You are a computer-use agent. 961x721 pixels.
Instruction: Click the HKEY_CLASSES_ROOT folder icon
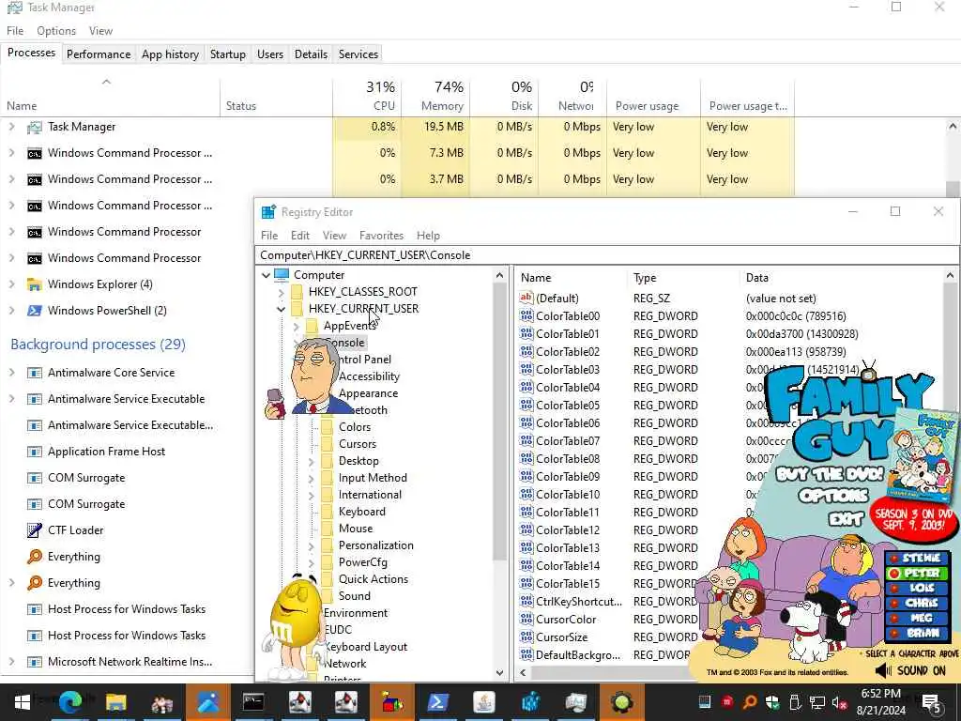(297, 292)
